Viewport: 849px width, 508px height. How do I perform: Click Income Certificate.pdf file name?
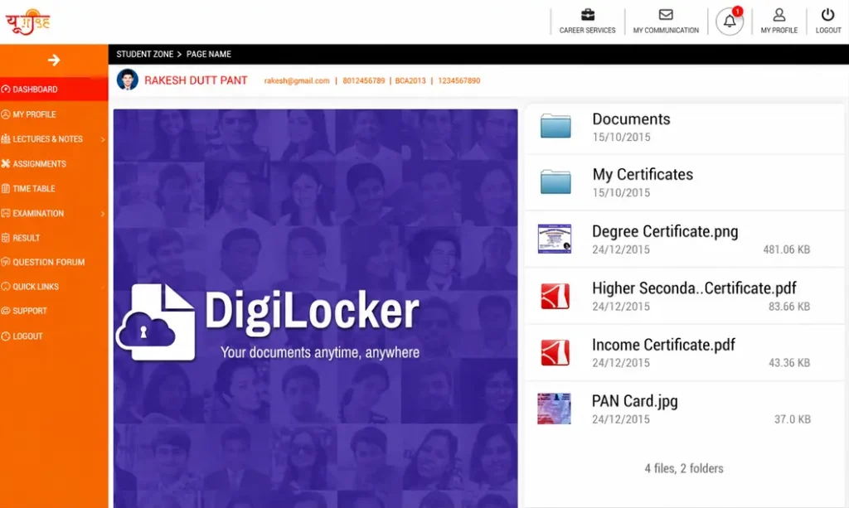coord(663,345)
